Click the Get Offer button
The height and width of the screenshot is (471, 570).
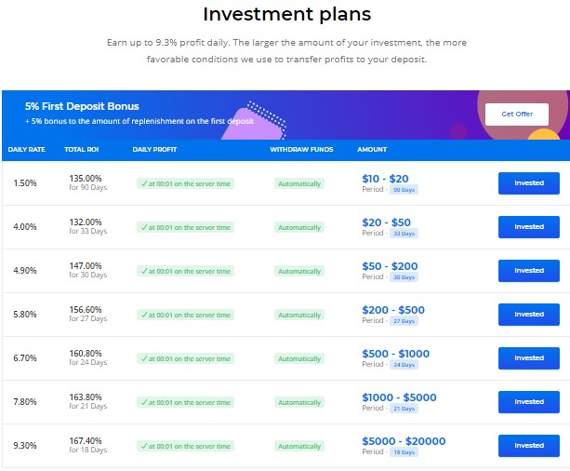pos(517,114)
